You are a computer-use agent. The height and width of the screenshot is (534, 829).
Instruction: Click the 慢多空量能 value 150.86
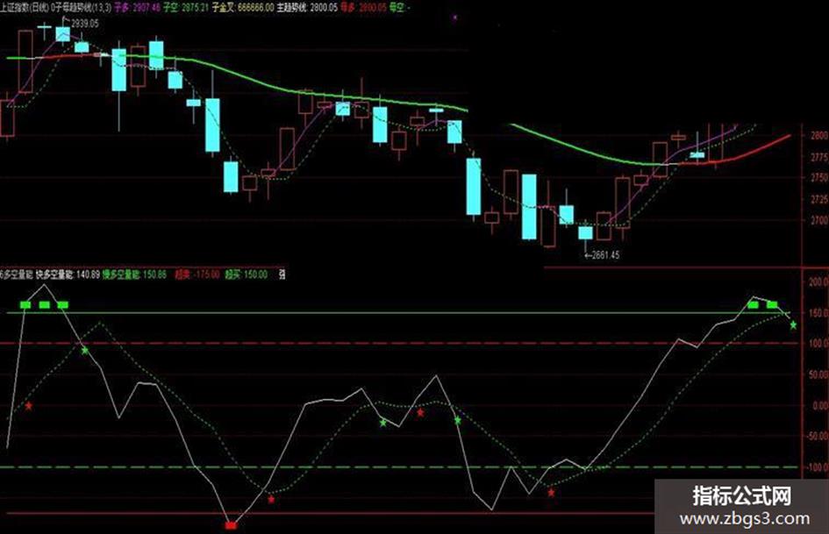point(154,275)
